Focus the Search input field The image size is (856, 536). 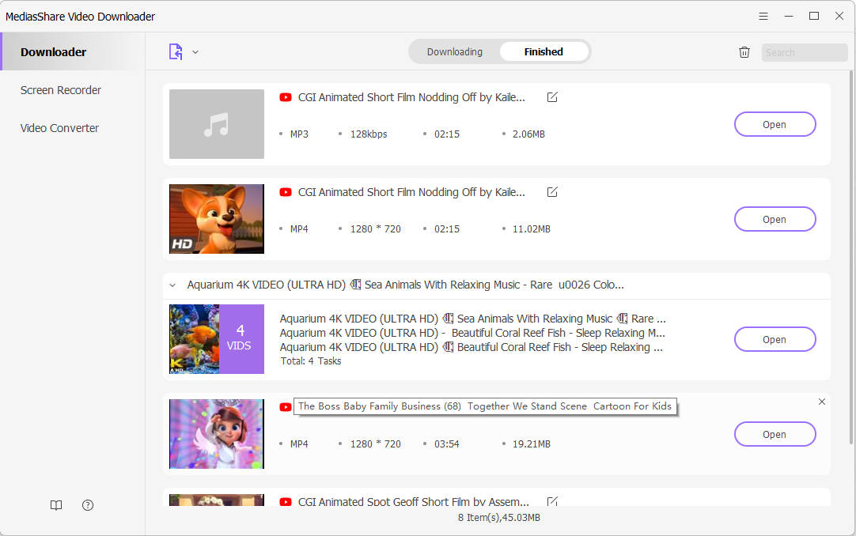click(804, 52)
